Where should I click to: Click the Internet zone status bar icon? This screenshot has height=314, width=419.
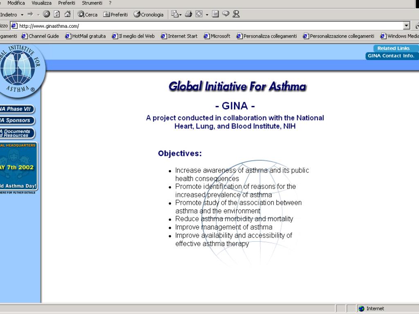[x=362, y=309]
